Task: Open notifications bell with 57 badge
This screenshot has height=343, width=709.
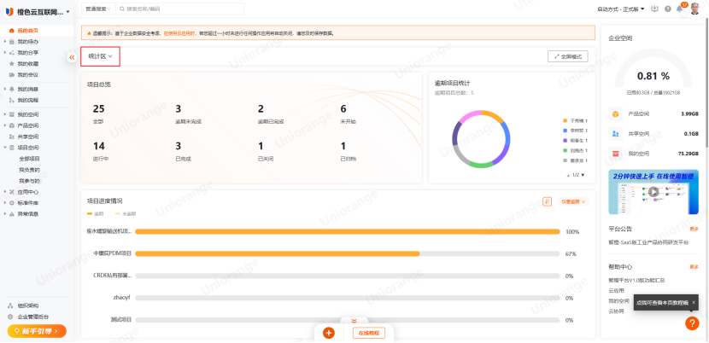Action: point(680,9)
